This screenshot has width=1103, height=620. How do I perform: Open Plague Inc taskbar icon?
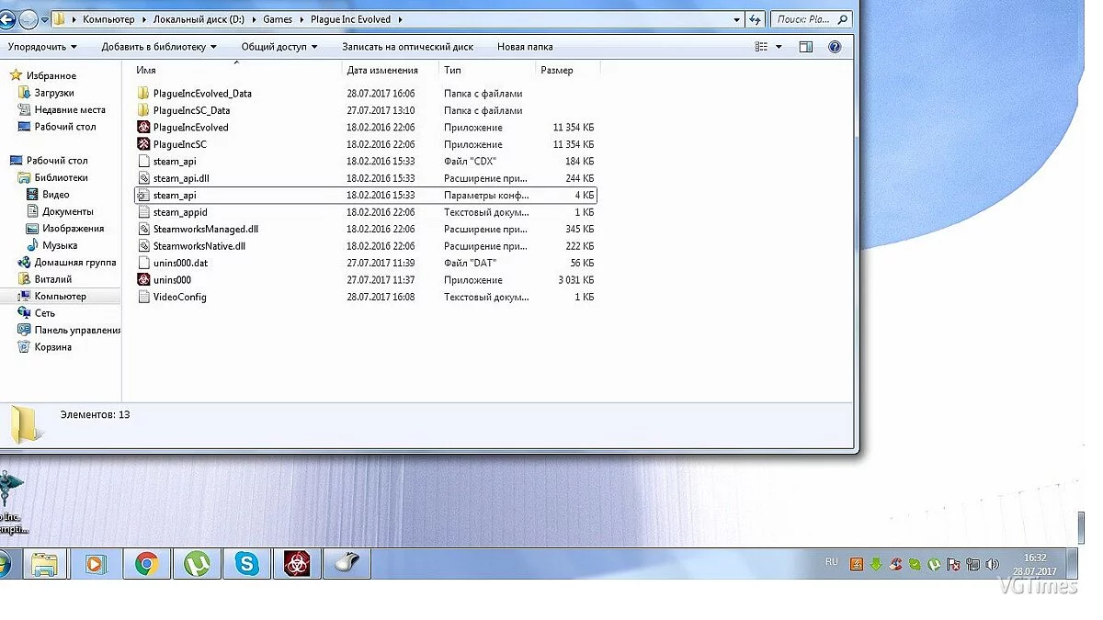297,563
